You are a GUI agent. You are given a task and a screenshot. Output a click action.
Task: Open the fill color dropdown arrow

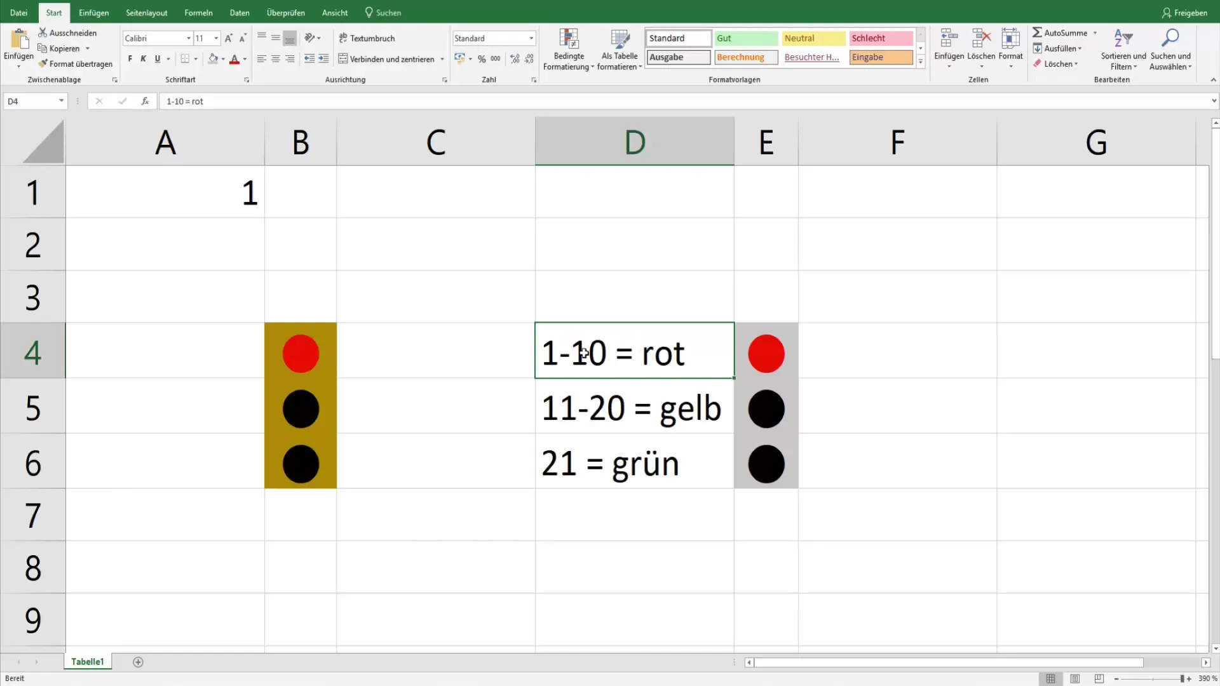click(223, 59)
